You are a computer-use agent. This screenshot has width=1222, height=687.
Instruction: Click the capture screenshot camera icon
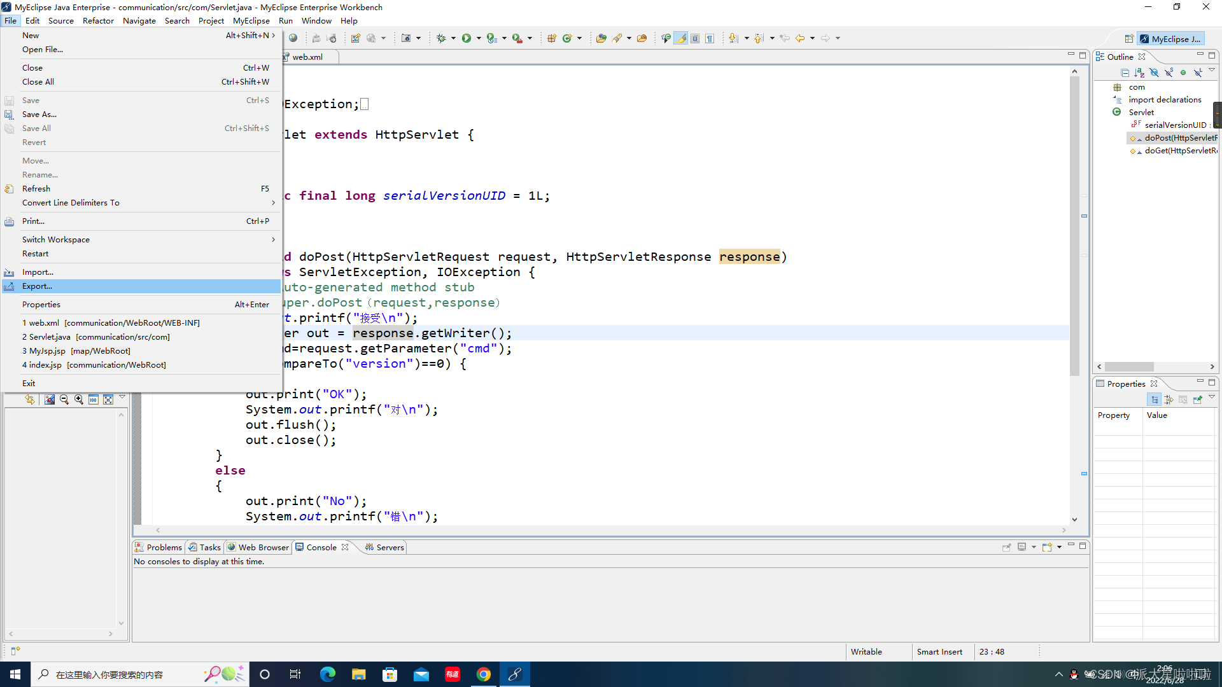click(x=406, y=38)
